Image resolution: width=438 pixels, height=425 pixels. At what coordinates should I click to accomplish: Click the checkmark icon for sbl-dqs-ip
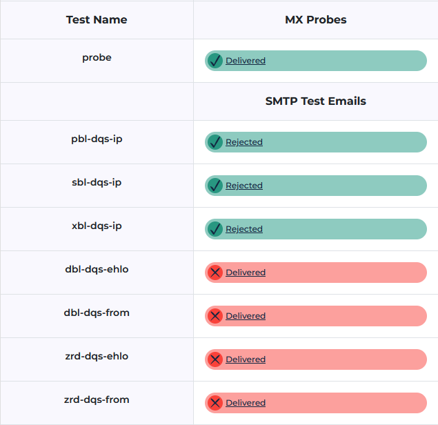(x=215, y=186)
